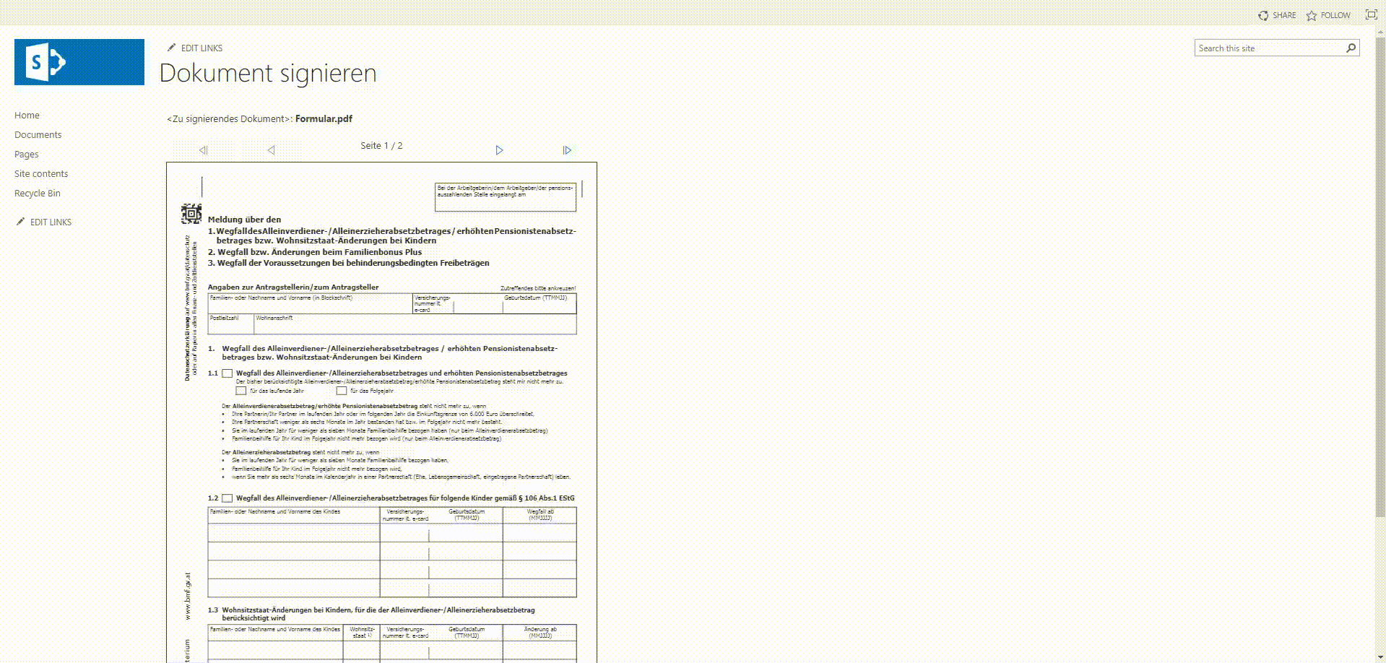1386x663 pixels.
Task: Go to the first page of the document
Action: [x=203, y=149]
